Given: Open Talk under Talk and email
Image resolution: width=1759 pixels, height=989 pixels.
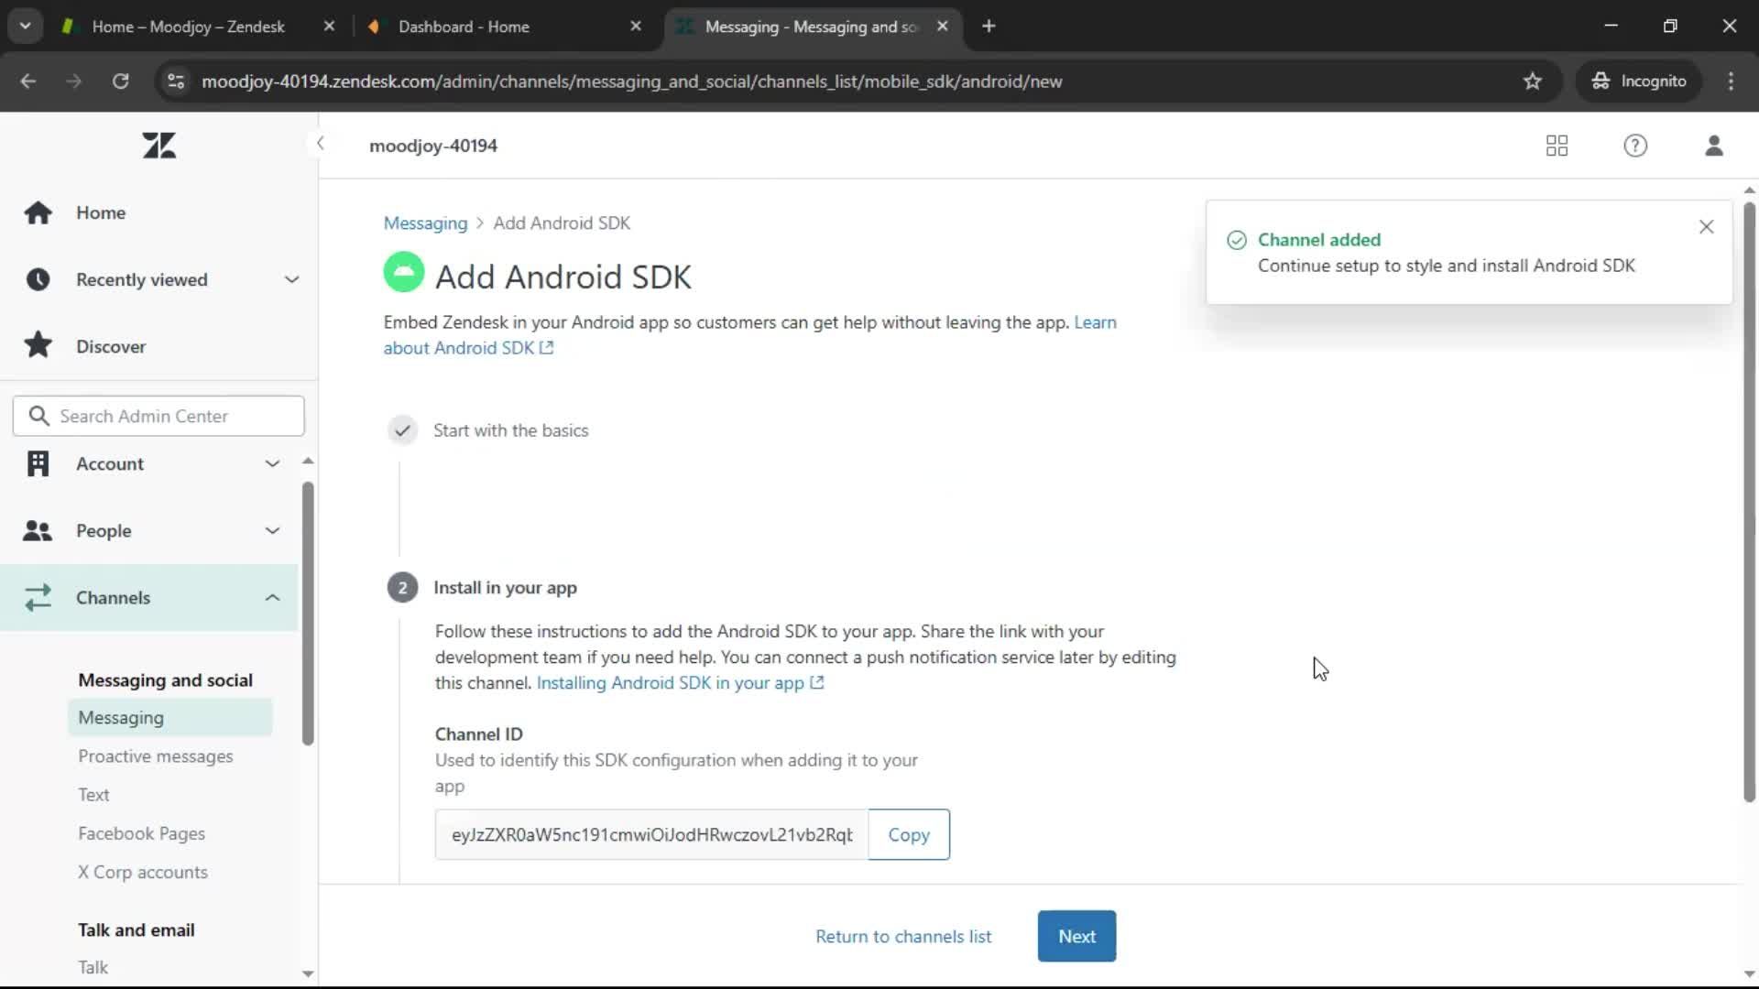Looking at the screenshot, I should point(93,967).
